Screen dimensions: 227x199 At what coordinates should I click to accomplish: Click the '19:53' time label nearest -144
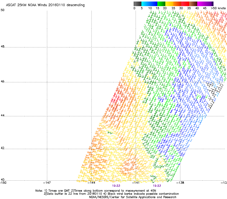pos(116,186)
